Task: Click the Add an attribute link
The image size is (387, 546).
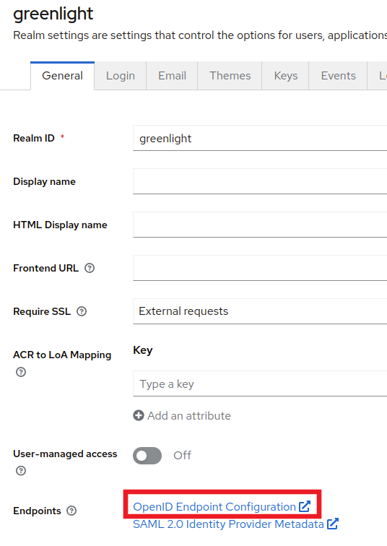Action: tap(189, 416)
